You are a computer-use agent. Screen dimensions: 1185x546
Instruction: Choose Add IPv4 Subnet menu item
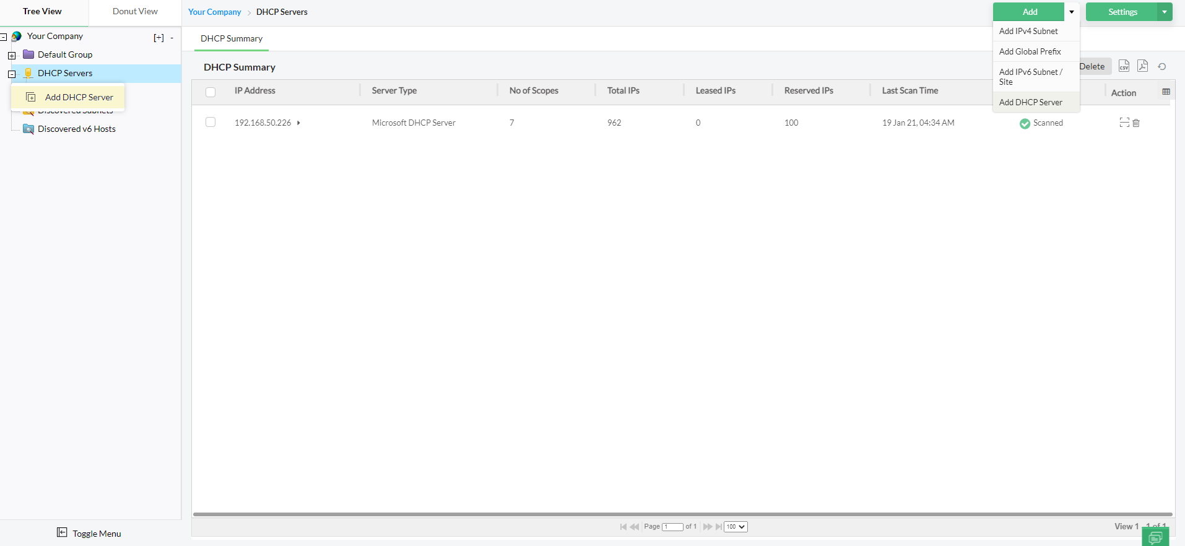pos(1036,31)
